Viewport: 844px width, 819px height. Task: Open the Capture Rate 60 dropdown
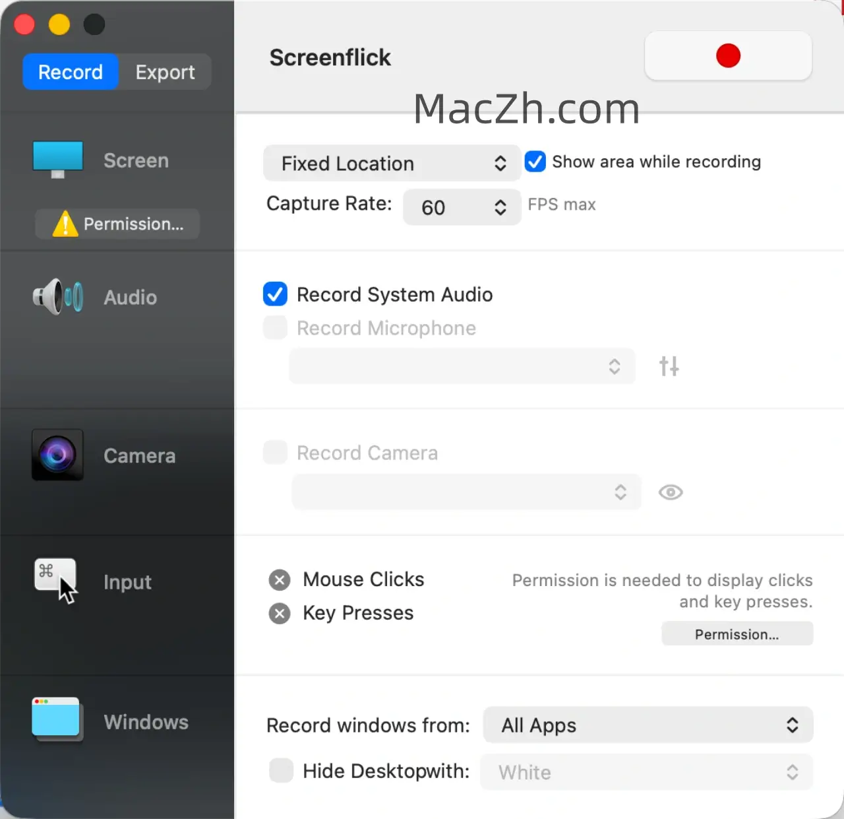pos(462,207)
